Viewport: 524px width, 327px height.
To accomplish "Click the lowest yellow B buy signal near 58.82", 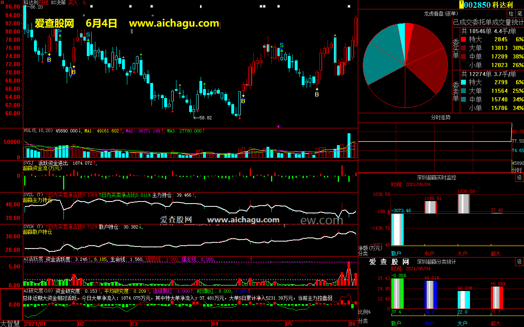I will [243, 101].
